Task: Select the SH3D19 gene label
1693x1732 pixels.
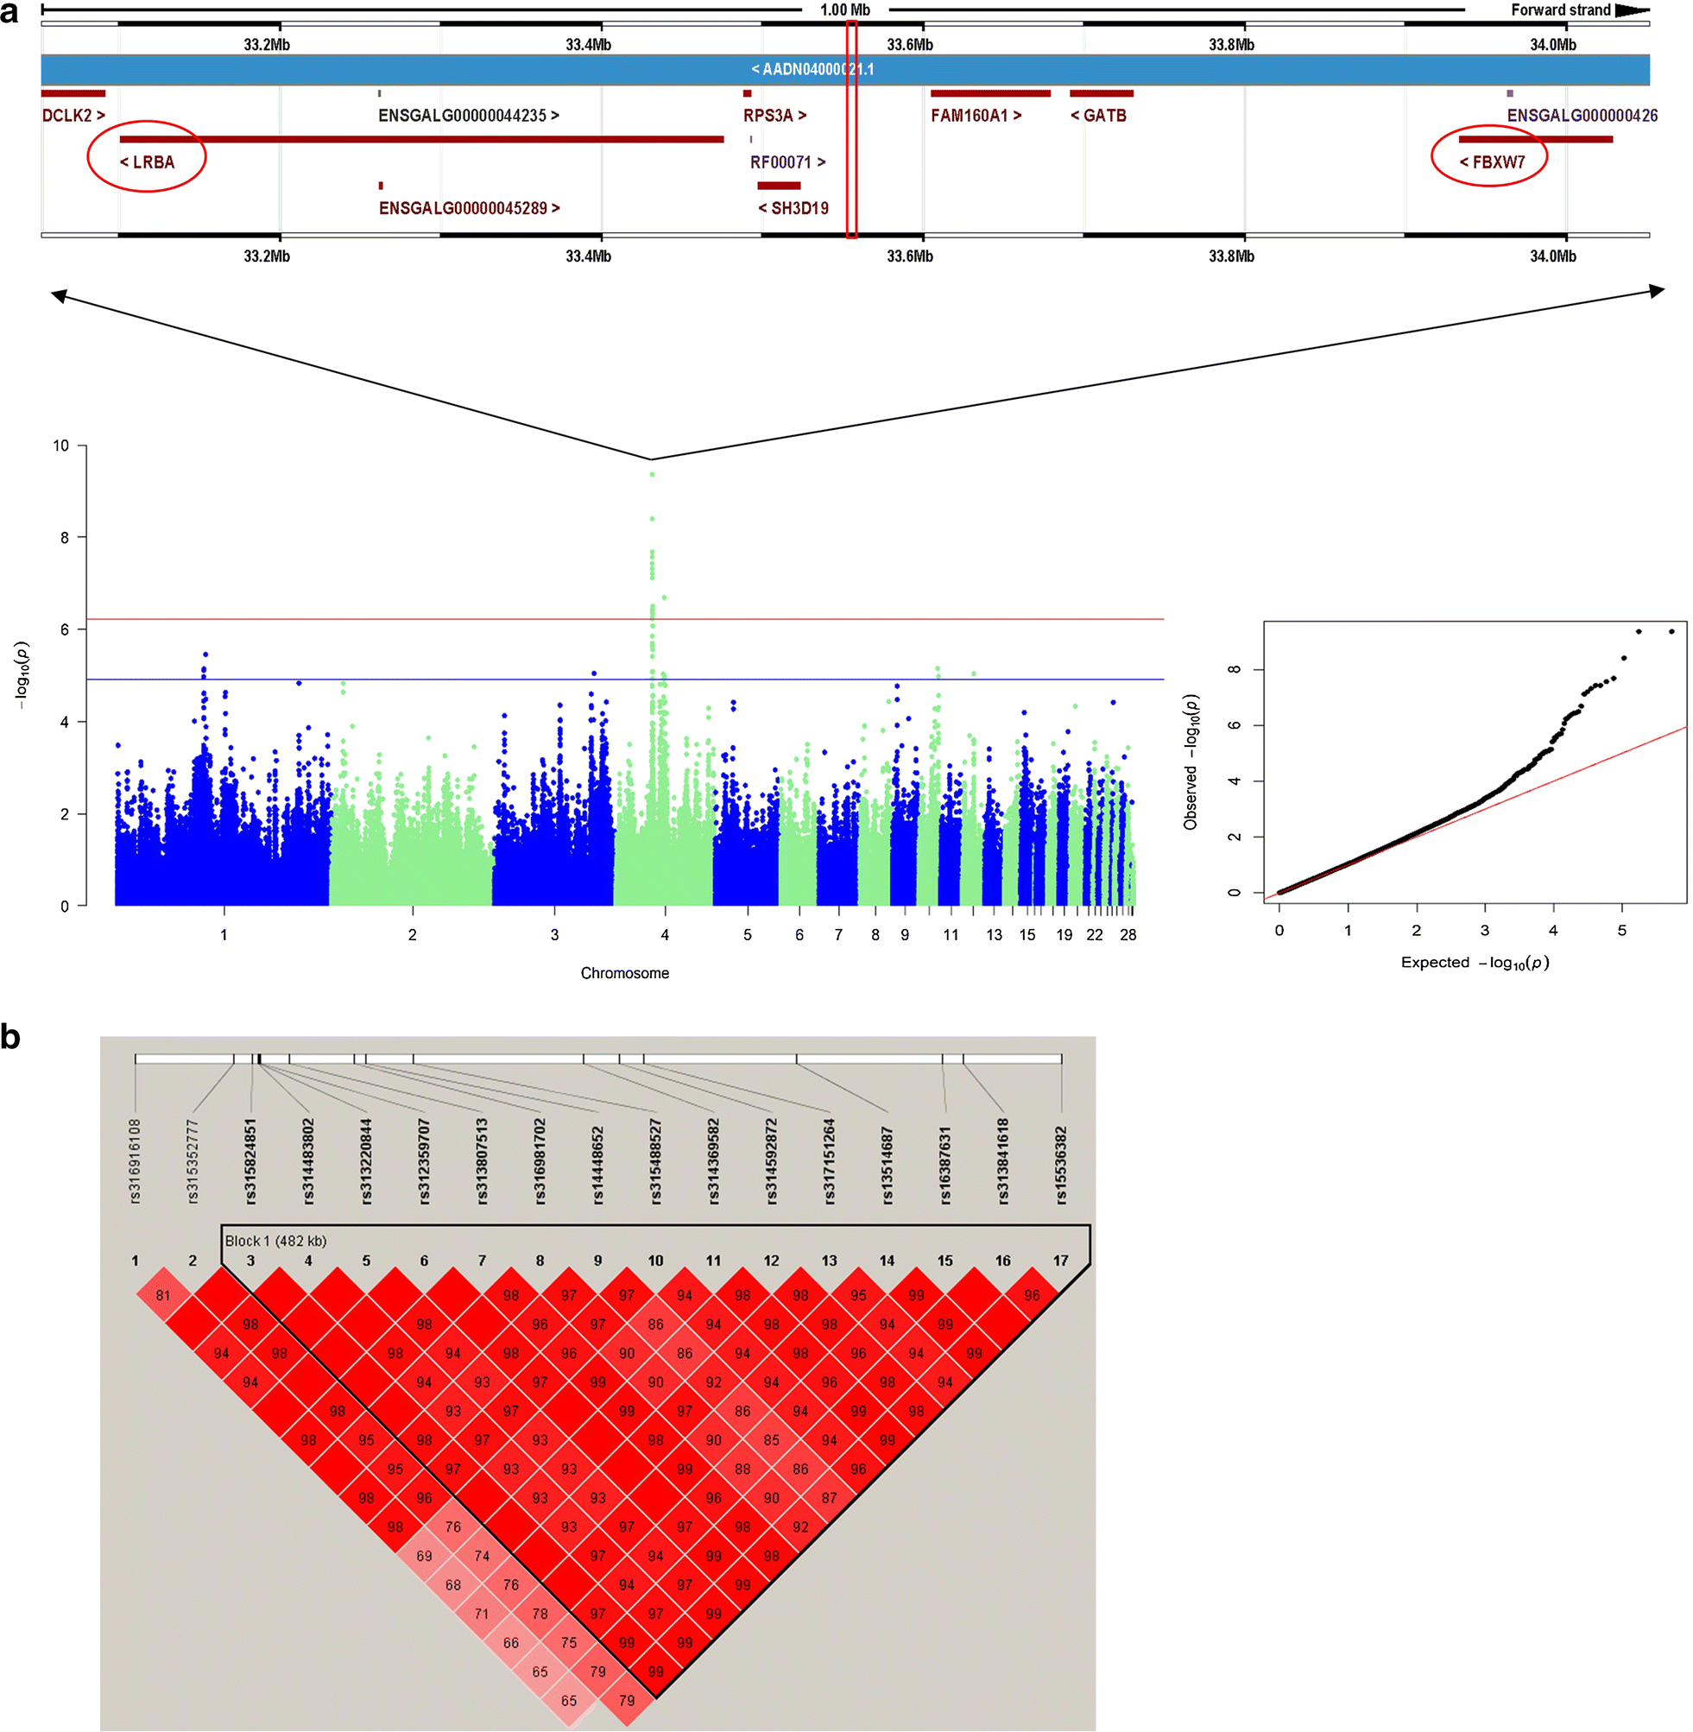Action: pos(793,208)
